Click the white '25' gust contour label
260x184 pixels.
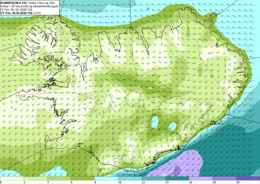(164, 175)
